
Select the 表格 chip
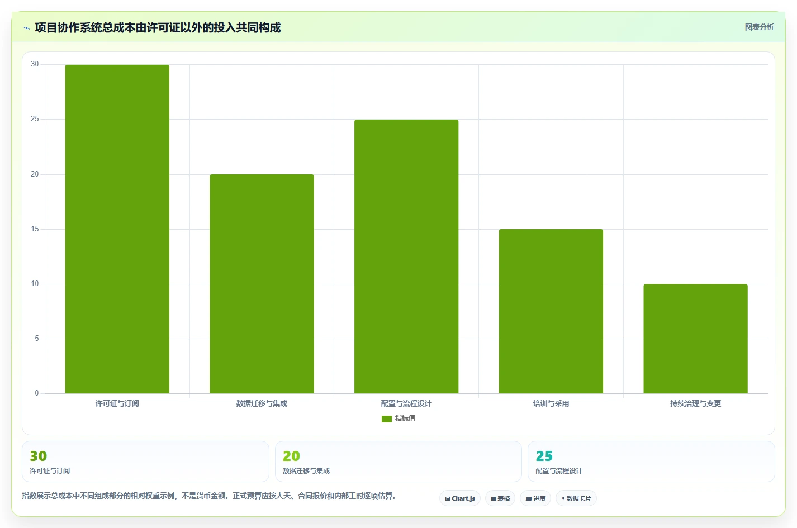coord(500,498)
